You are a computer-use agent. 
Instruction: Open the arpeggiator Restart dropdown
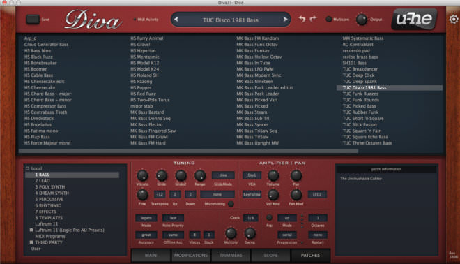click(318, 235)
